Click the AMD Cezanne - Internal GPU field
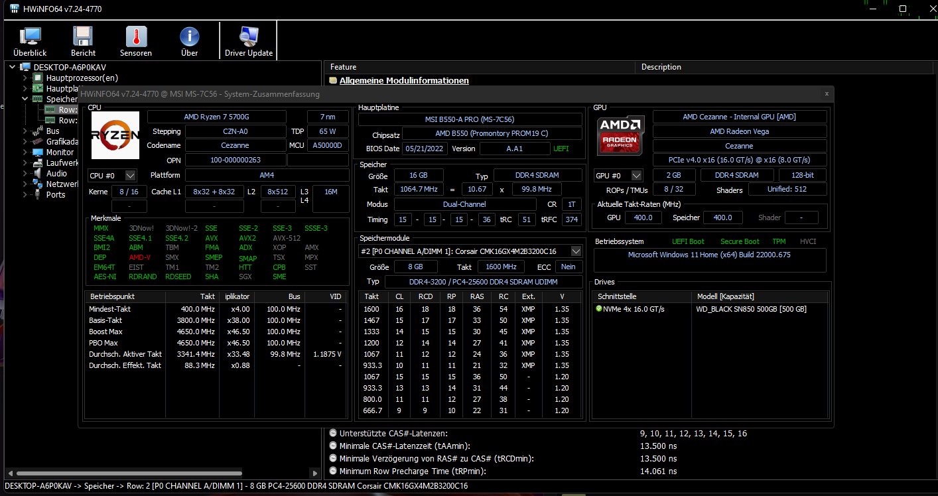This screenshot has width=938, height=496. 740,117
